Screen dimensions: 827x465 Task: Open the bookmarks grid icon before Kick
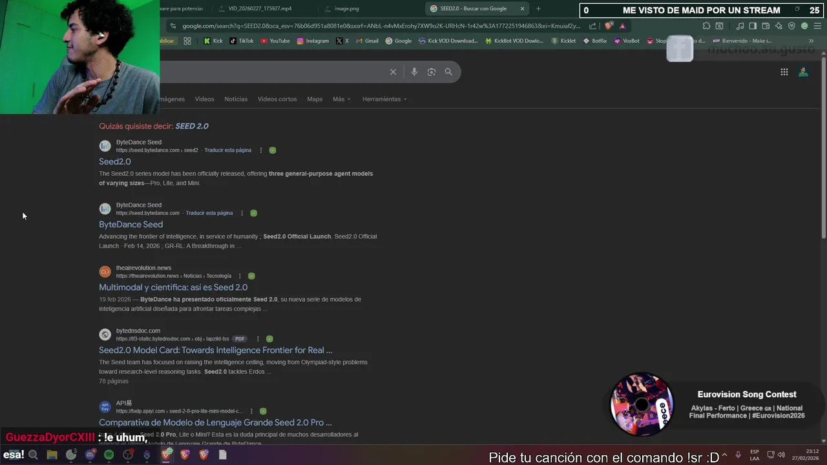(187, 41)
